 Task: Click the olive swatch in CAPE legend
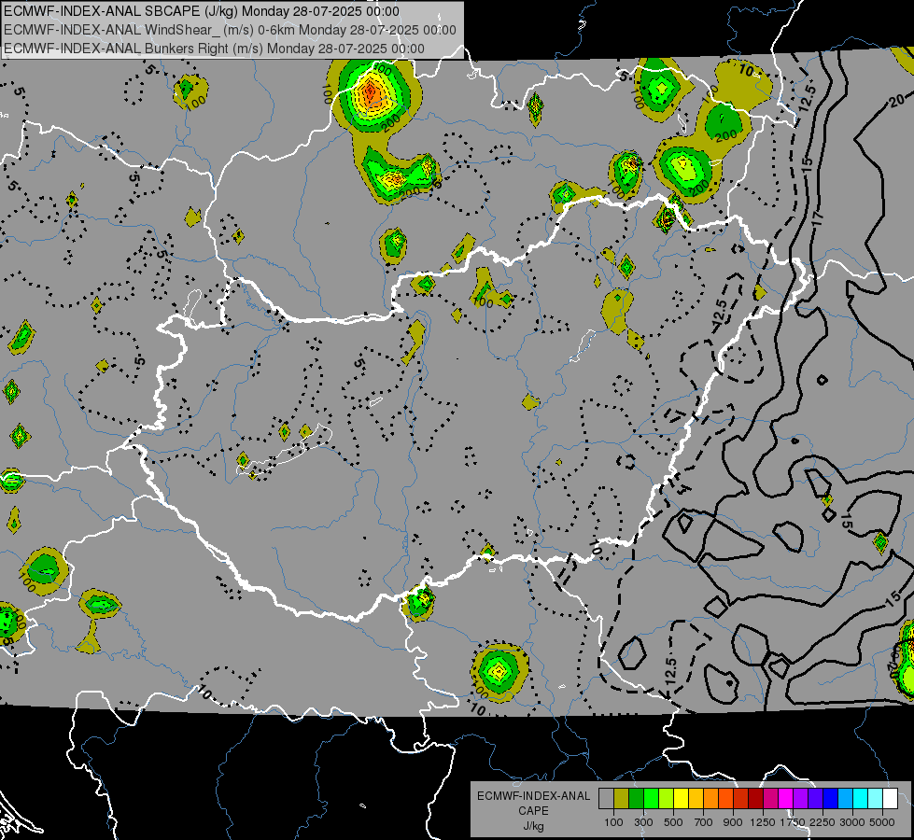(622, 799)
